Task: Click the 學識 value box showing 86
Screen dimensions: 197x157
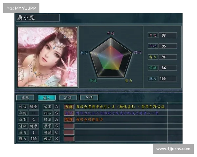Action: 167,68
